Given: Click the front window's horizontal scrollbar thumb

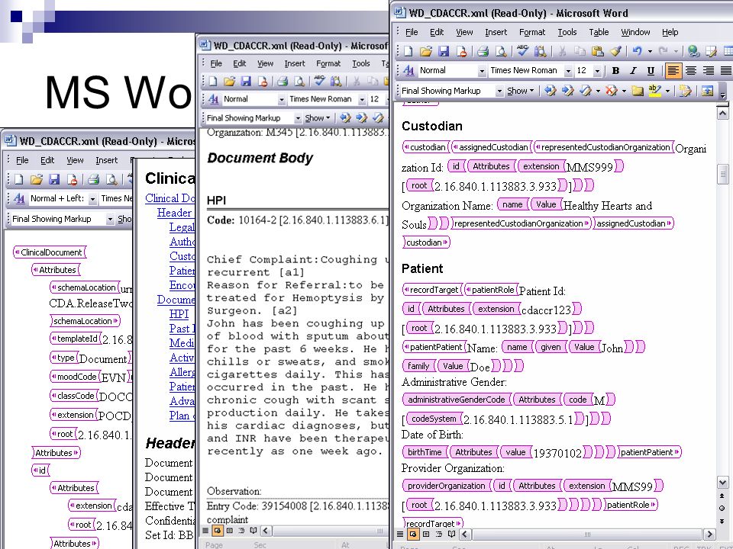Looking at the screenshot, I should 586,534.
